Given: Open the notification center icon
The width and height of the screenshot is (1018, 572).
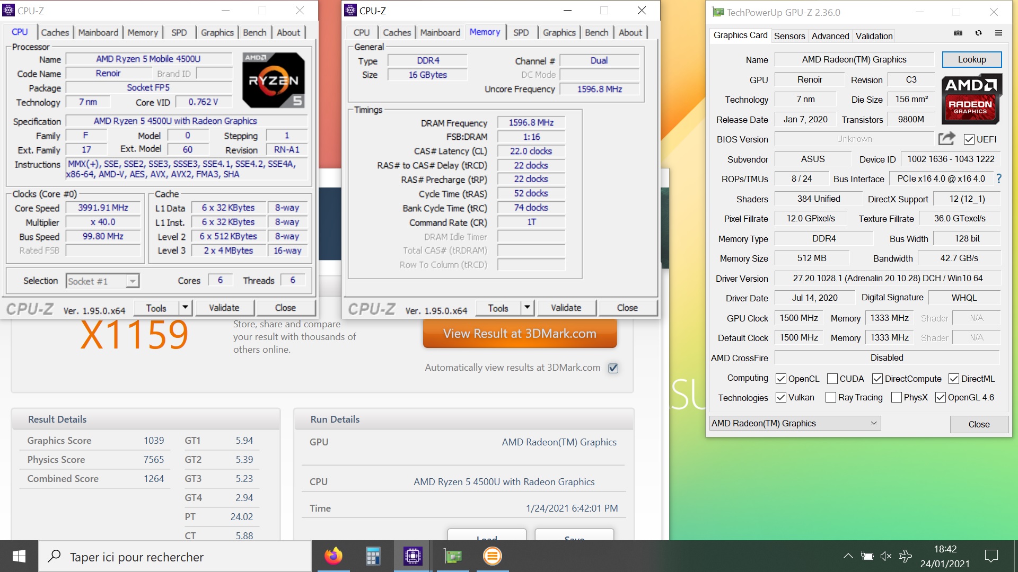Looking at the screenshot, I should pos(991,556).
